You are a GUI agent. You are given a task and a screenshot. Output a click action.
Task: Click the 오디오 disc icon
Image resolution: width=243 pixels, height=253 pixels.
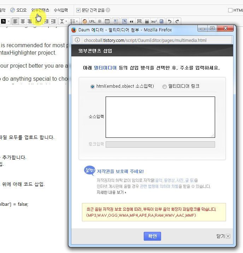click(x=12, y=10)
